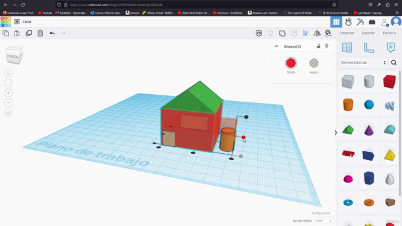Delete selection with trash icon
The image size is (402, 226).
point(40,33)
